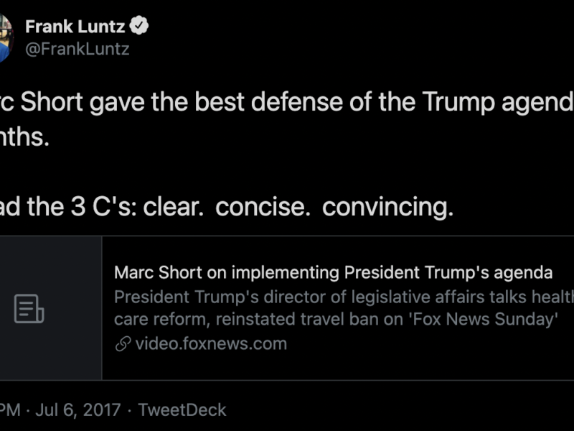Click the 'nths.' text on second tweet line
This screenshot has height=431, width=574.
25,137
